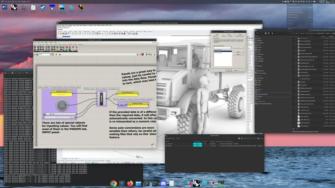Select Proxy.dll in the Dolphin file list
This screenshot has width=335, height=188.
tap(303, 82)
